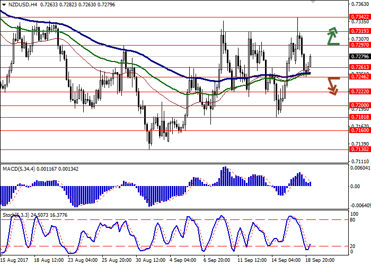Click the 25 Aug 20:00 time label
Screen dimensions: 371x265
(x=117, y=260)
